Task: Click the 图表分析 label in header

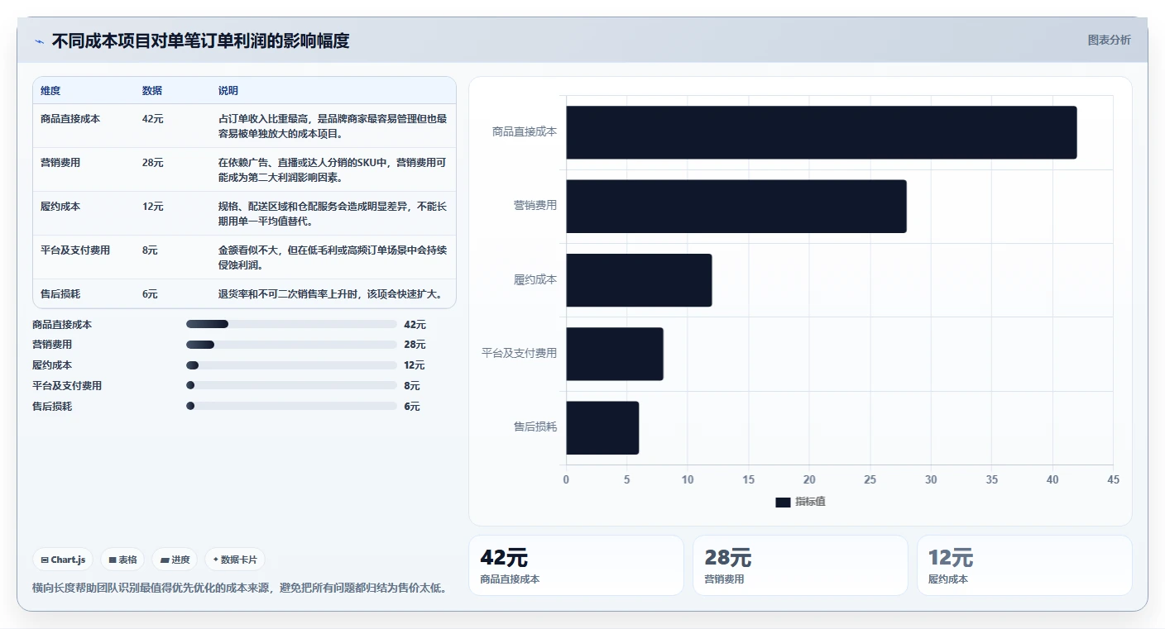Action: [1109, 40]
